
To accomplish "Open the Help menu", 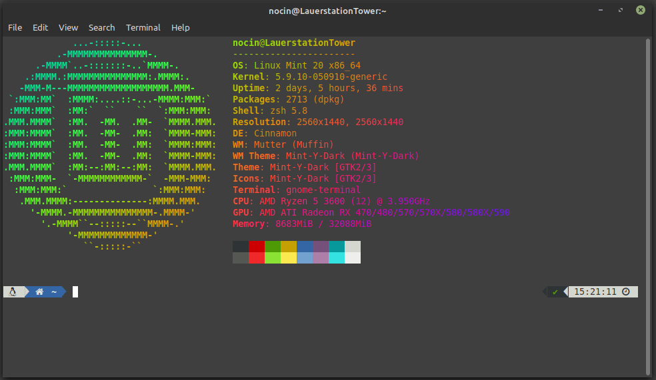I will [180, 27].
